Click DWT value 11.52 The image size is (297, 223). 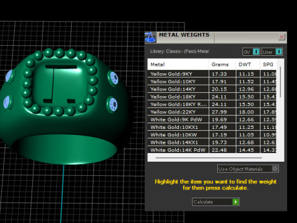[246, 82]
